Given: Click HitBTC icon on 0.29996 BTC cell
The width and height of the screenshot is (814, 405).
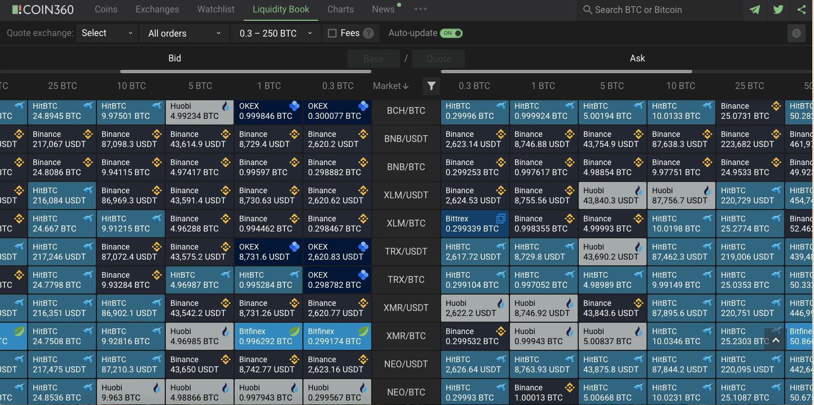Looking at the screenshot, I should [x=501, y=106].
